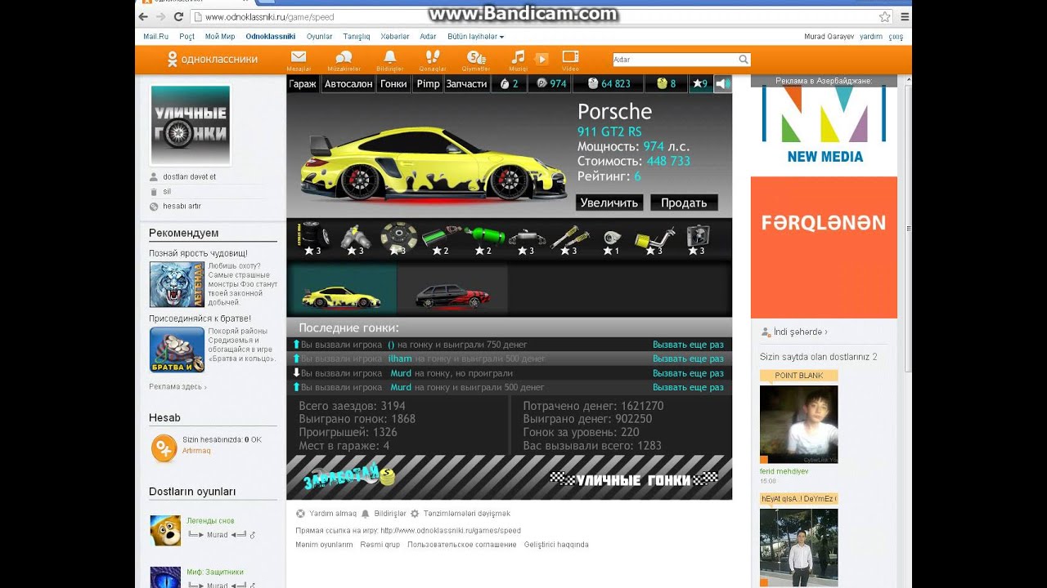Open the Уличные гонки game logo image
This screenshot has width=1047, height=588.
[190, 125]
